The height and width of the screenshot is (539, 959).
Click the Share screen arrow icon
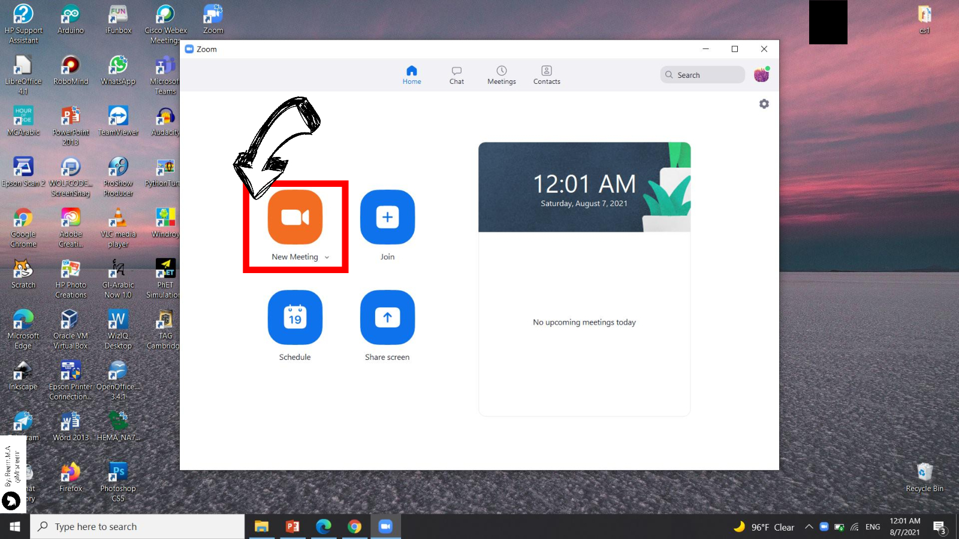pyautogui.click(x=387, y=317)
